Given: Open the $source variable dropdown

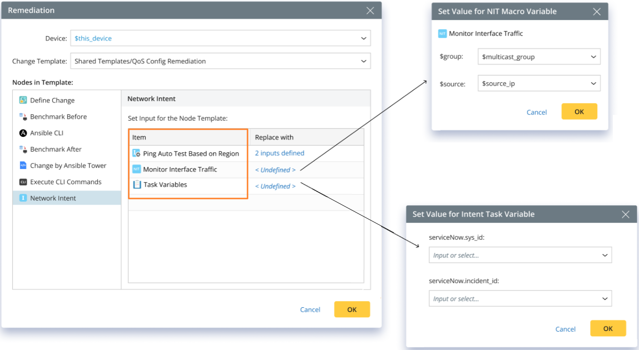Looking at the screenshot, I should [x=593, y=84].
